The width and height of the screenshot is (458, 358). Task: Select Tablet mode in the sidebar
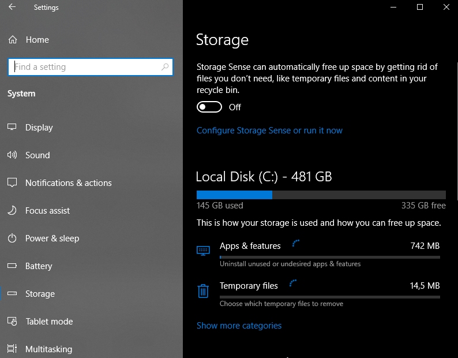49,322
